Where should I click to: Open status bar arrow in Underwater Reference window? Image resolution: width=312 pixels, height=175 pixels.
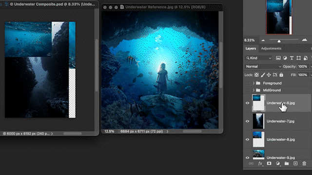(167, 131)
